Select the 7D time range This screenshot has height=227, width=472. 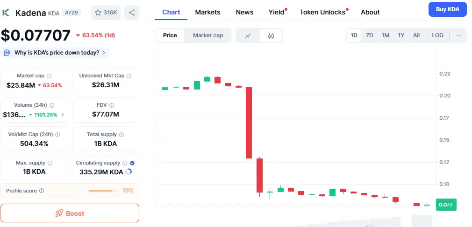pyautogui.click(x=369, y=35)
